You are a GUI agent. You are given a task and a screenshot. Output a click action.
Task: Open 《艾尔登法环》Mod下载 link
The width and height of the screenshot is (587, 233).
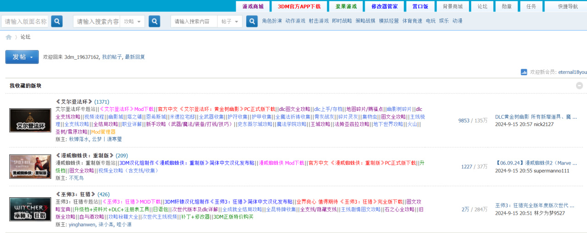126,109
